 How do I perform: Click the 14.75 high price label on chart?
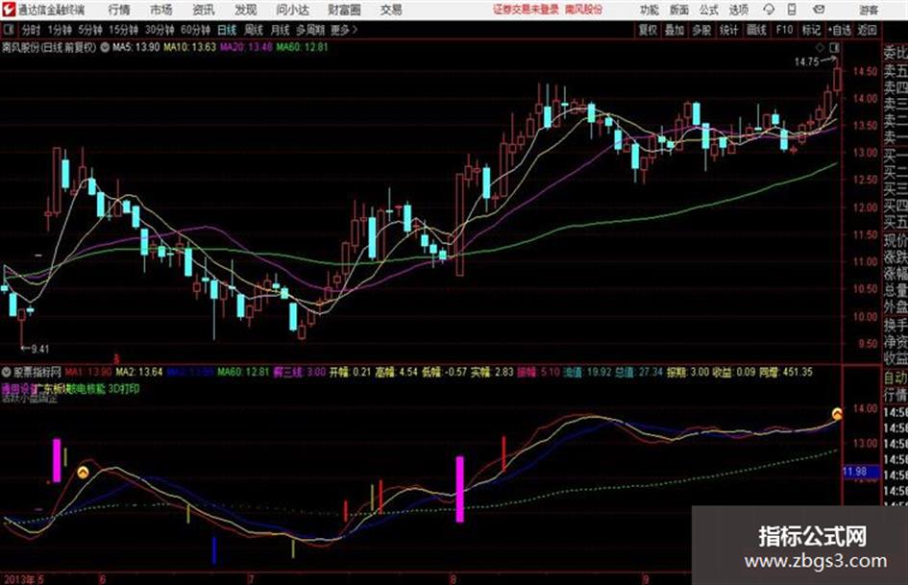click(x=807, y=62)
